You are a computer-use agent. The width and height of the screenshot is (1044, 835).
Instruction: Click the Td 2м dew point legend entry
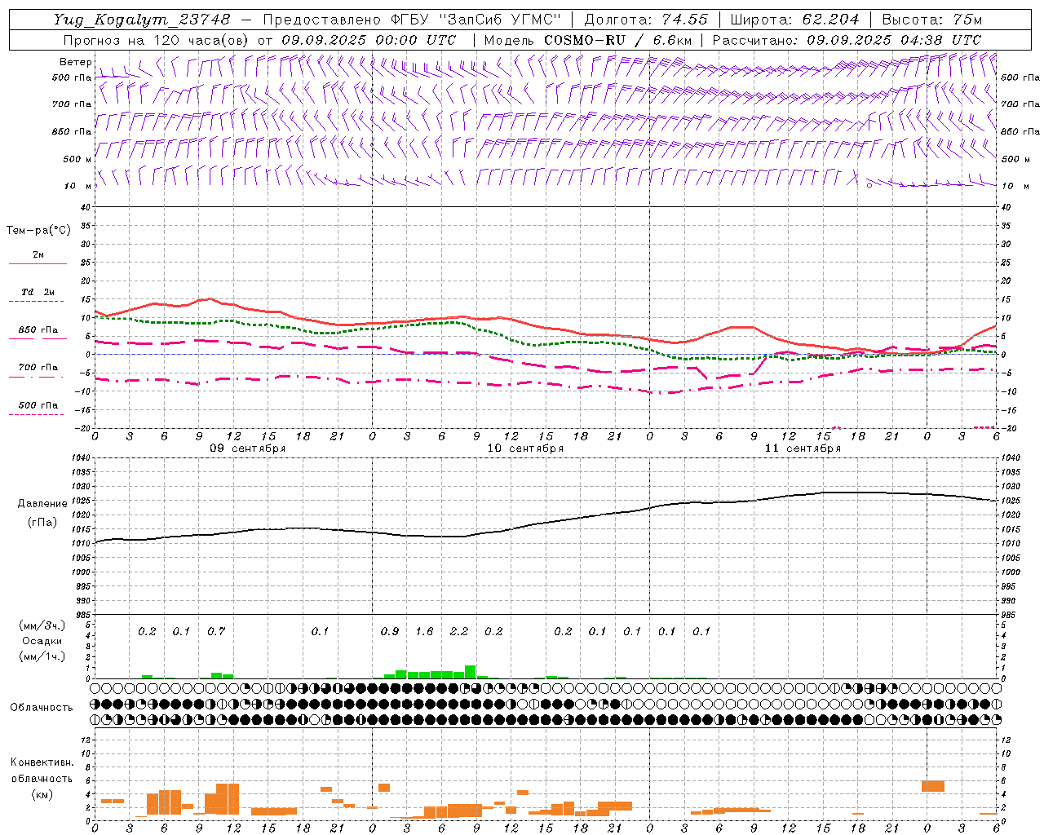[x=38, y=292]
